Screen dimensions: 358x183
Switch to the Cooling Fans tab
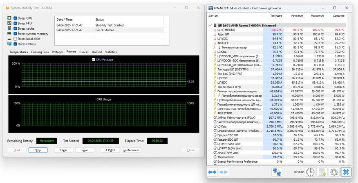40,52
